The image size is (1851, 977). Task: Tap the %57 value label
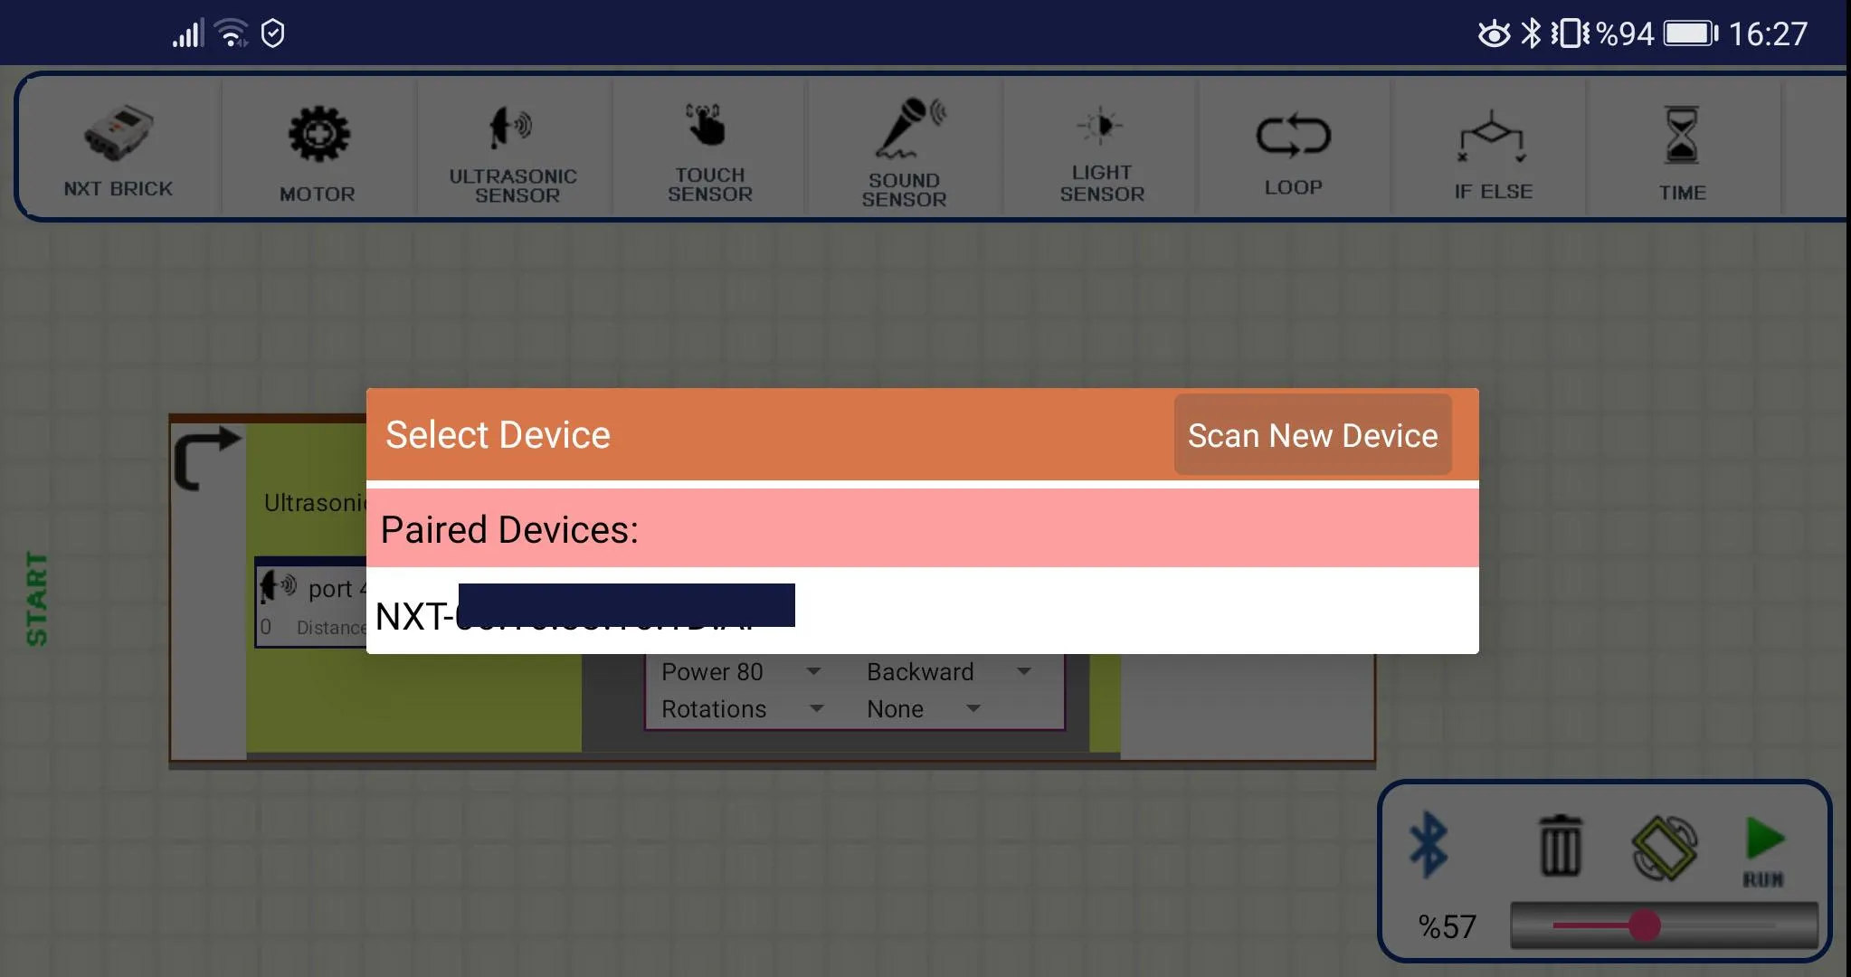[1447, 926]
